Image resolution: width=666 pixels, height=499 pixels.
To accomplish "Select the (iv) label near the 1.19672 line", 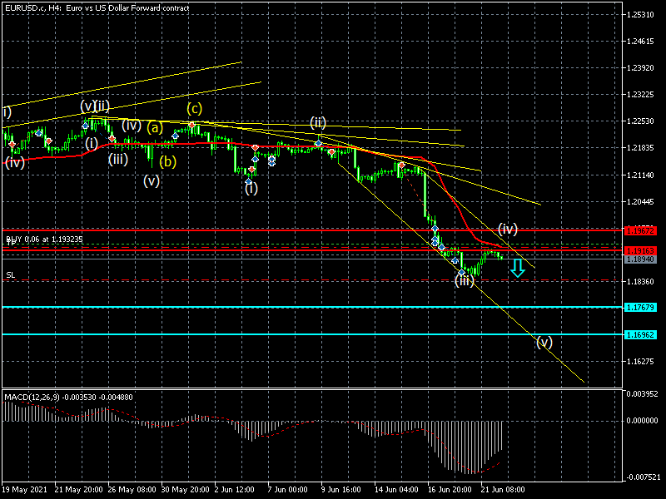I will click(x=508, y=228).
